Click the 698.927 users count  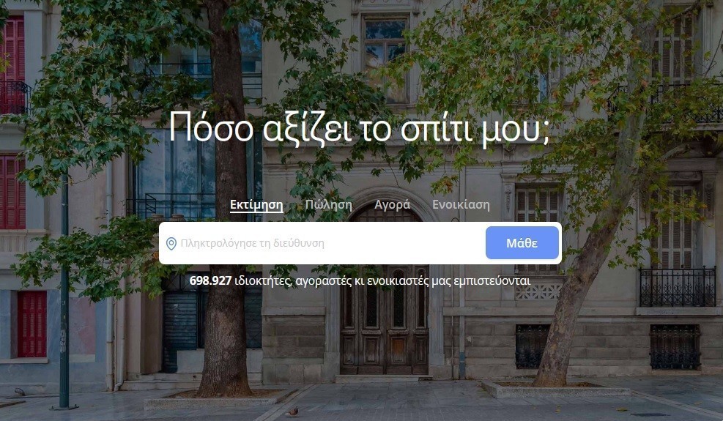tap(210, 281)
